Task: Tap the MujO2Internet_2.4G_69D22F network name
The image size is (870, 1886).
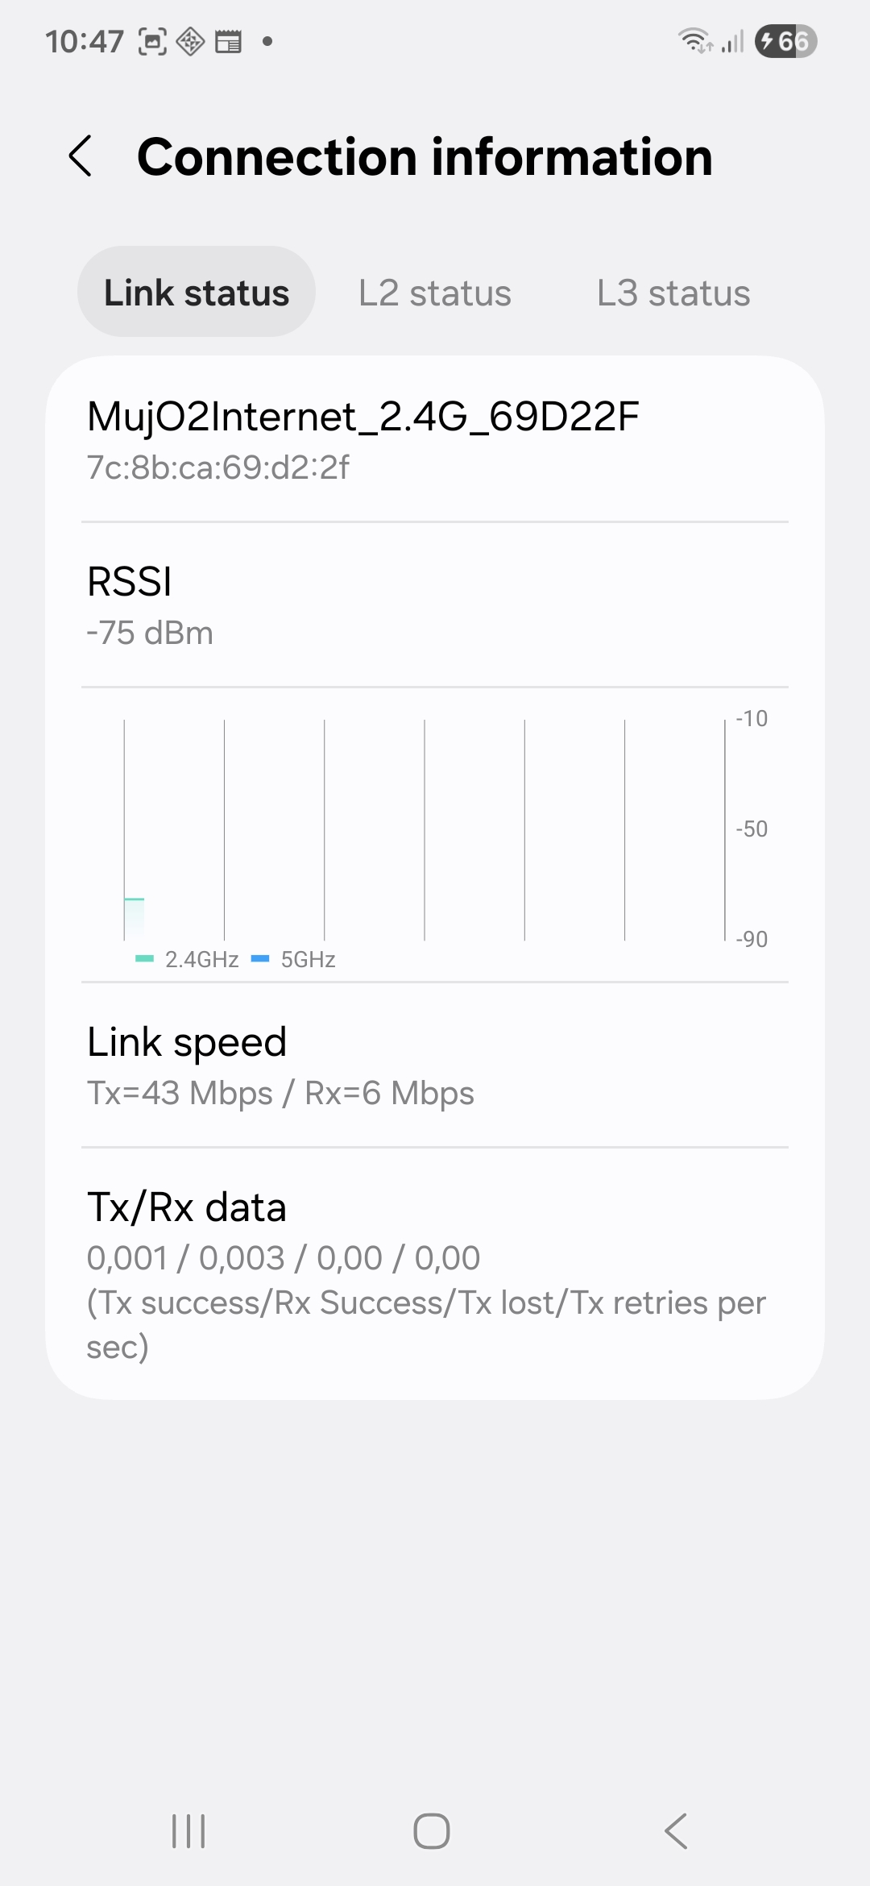Action: tap(362, 417)
